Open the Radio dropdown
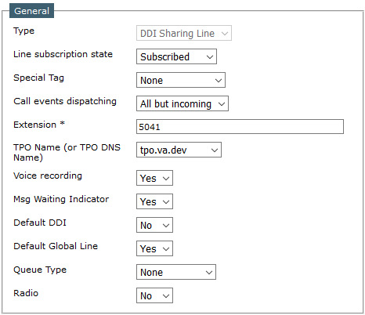The height and width of the screenshot is (315, 365). (x=154, y=295)
